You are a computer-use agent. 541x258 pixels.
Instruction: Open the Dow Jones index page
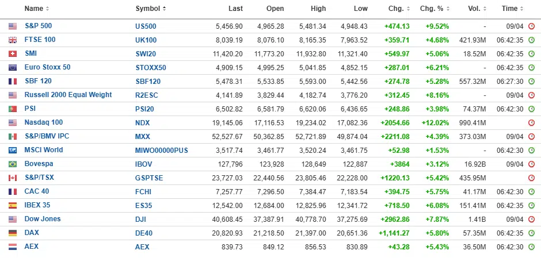pyautogui.click(x=42, y=219)
